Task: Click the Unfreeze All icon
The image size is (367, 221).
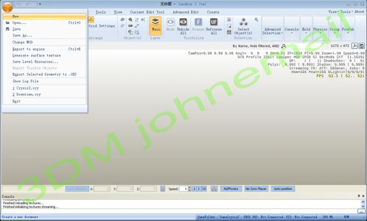Action: tap(214, 22)
